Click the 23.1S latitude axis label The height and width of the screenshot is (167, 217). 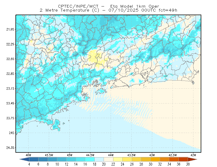click(10, 88)
